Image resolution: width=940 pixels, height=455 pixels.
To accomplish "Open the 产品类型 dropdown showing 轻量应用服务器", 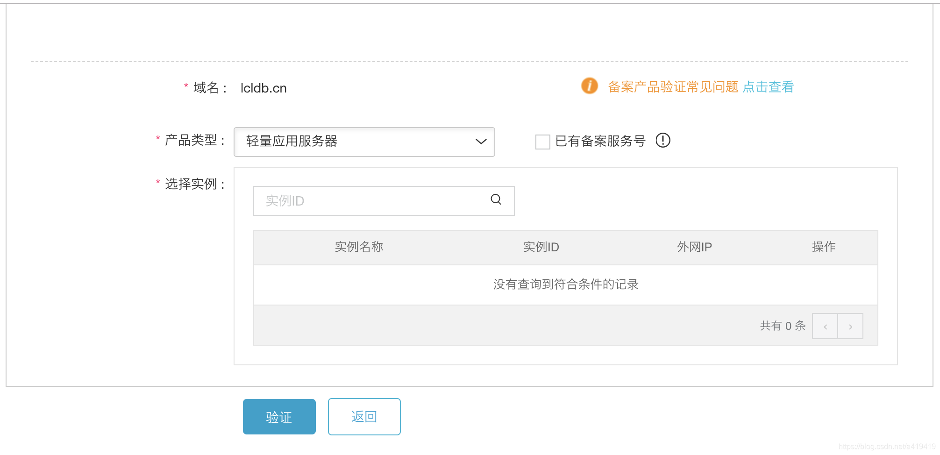I will (364, 142).
